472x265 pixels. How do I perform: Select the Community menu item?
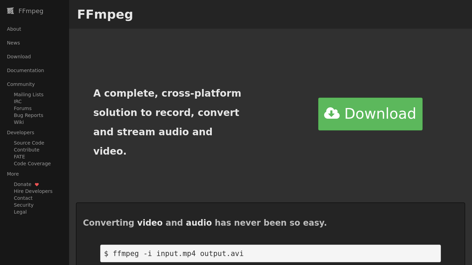pyautogui.click(x=21, y=84)
